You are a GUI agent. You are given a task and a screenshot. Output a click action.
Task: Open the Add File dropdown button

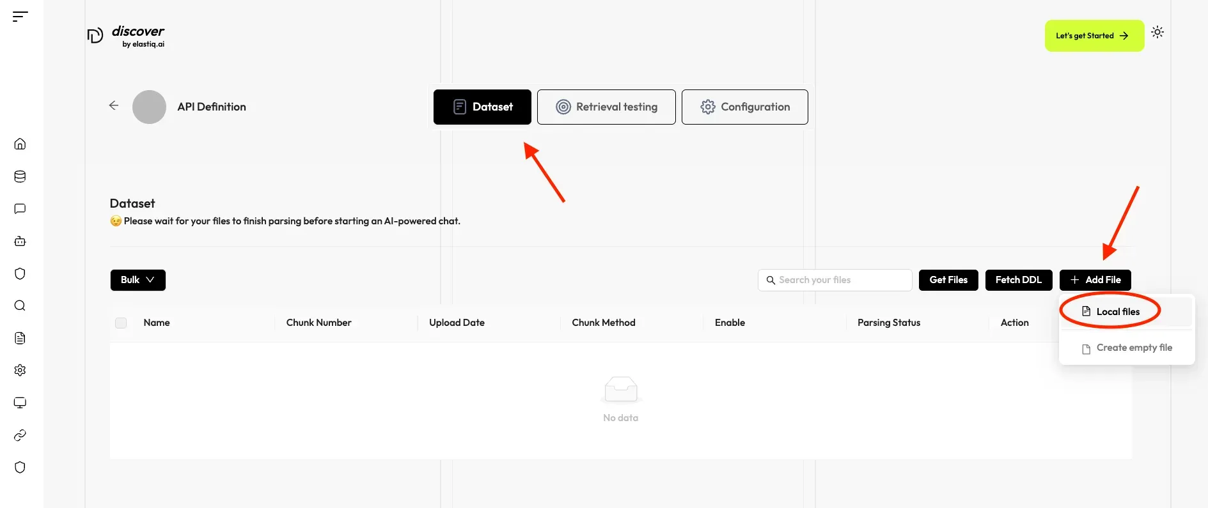1095,280
